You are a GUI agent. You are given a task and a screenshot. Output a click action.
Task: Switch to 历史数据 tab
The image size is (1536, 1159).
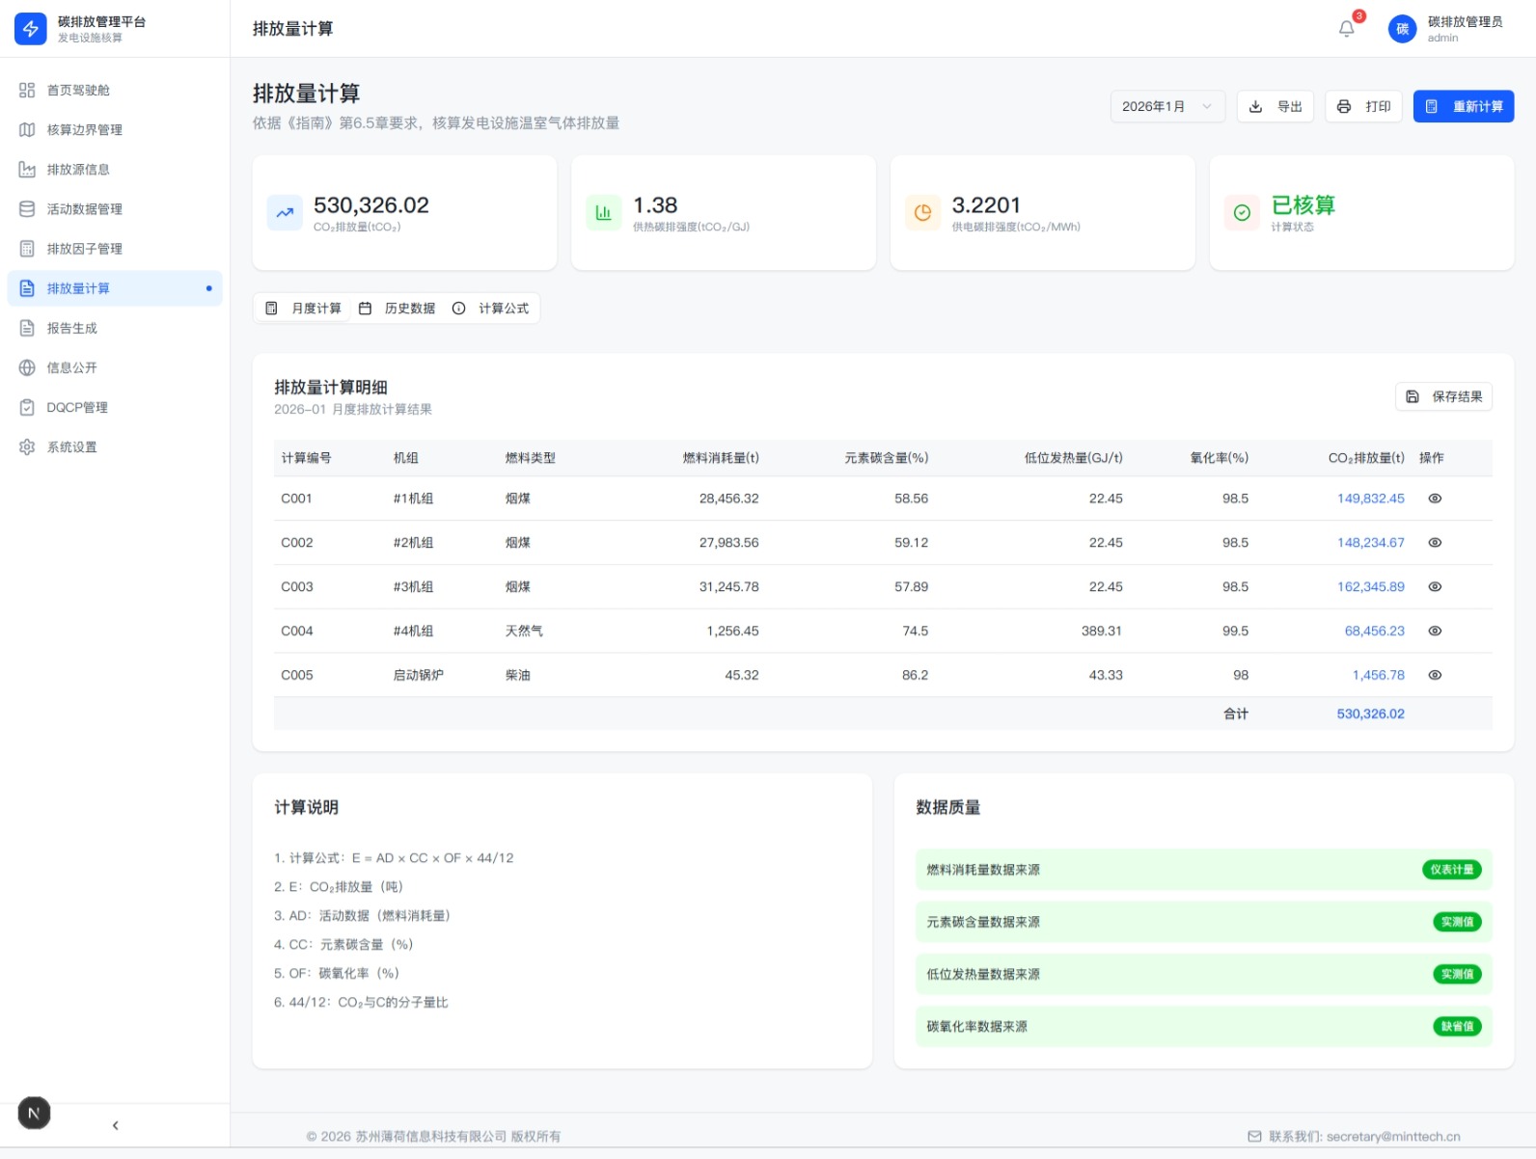[x=398, y=309]
